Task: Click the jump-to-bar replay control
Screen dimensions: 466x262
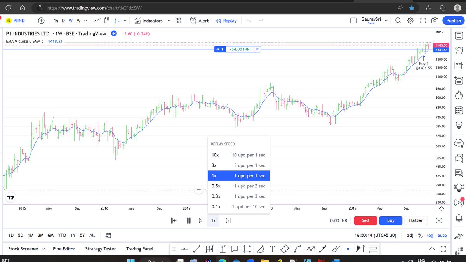Action: click(x=174, y=220)
